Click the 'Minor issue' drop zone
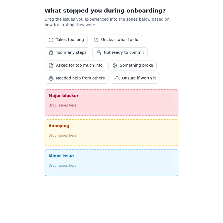The image size is (223, 223). click(111, 163)
